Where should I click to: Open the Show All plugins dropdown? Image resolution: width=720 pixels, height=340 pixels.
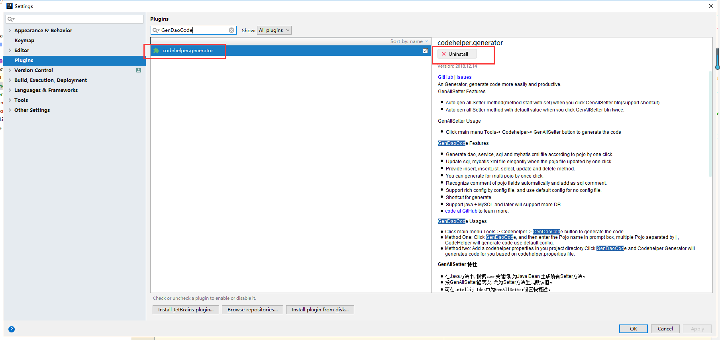(x=274, y=30)
